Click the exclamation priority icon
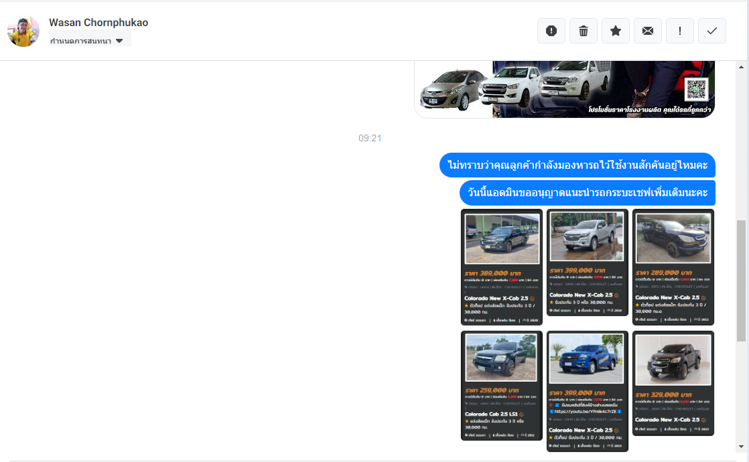 [680, 31]
